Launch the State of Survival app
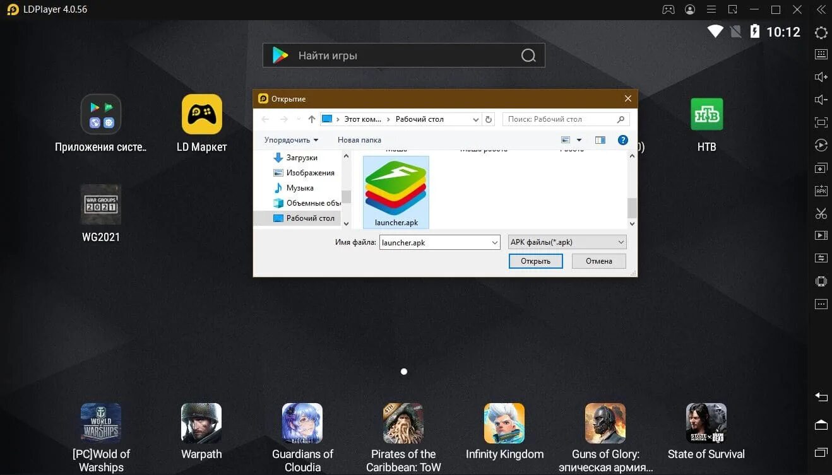Viewport: 832px width, 475px height. click(706, 431)
